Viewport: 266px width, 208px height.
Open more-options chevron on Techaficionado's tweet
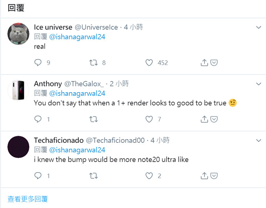(259, 141)
